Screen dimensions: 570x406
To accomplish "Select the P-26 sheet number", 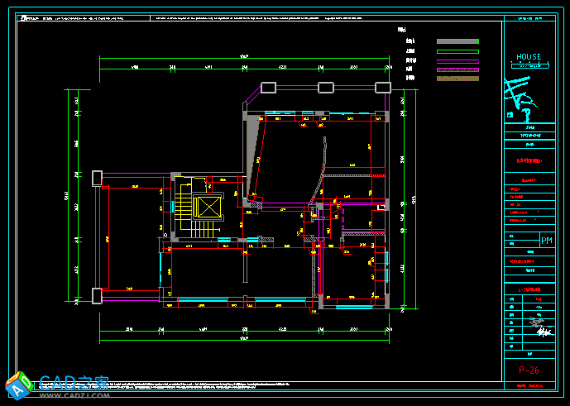I will (x=529, y=370).
